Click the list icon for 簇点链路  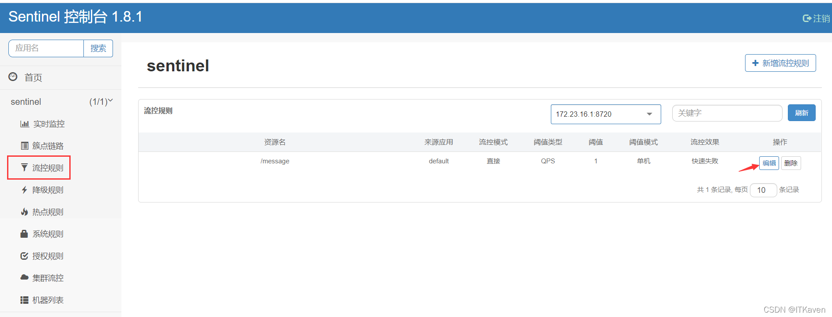coord(25,146)
